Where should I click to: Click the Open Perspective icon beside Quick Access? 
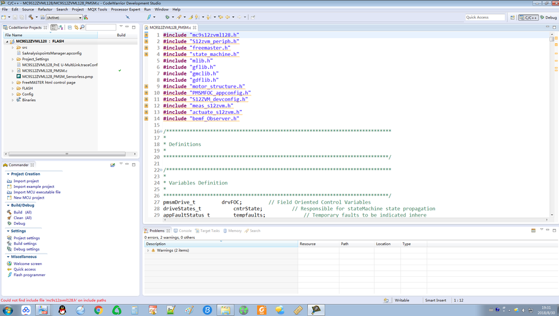point(513,17)
